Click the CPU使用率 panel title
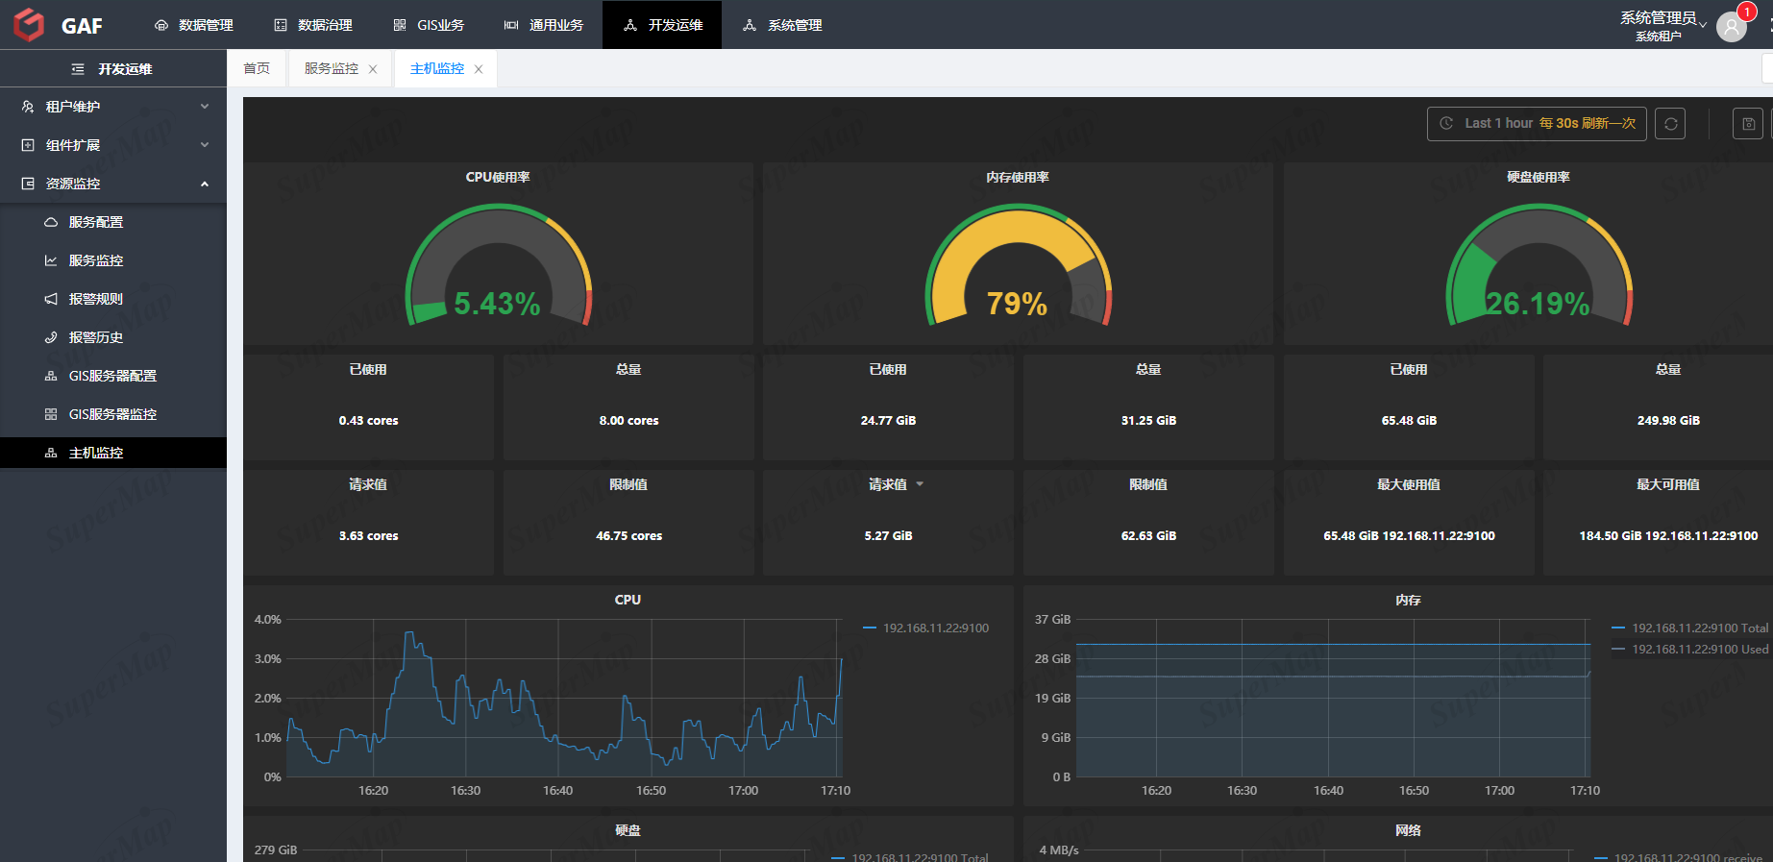Viewport: 1773px width, 862px height. click(498, 177)
